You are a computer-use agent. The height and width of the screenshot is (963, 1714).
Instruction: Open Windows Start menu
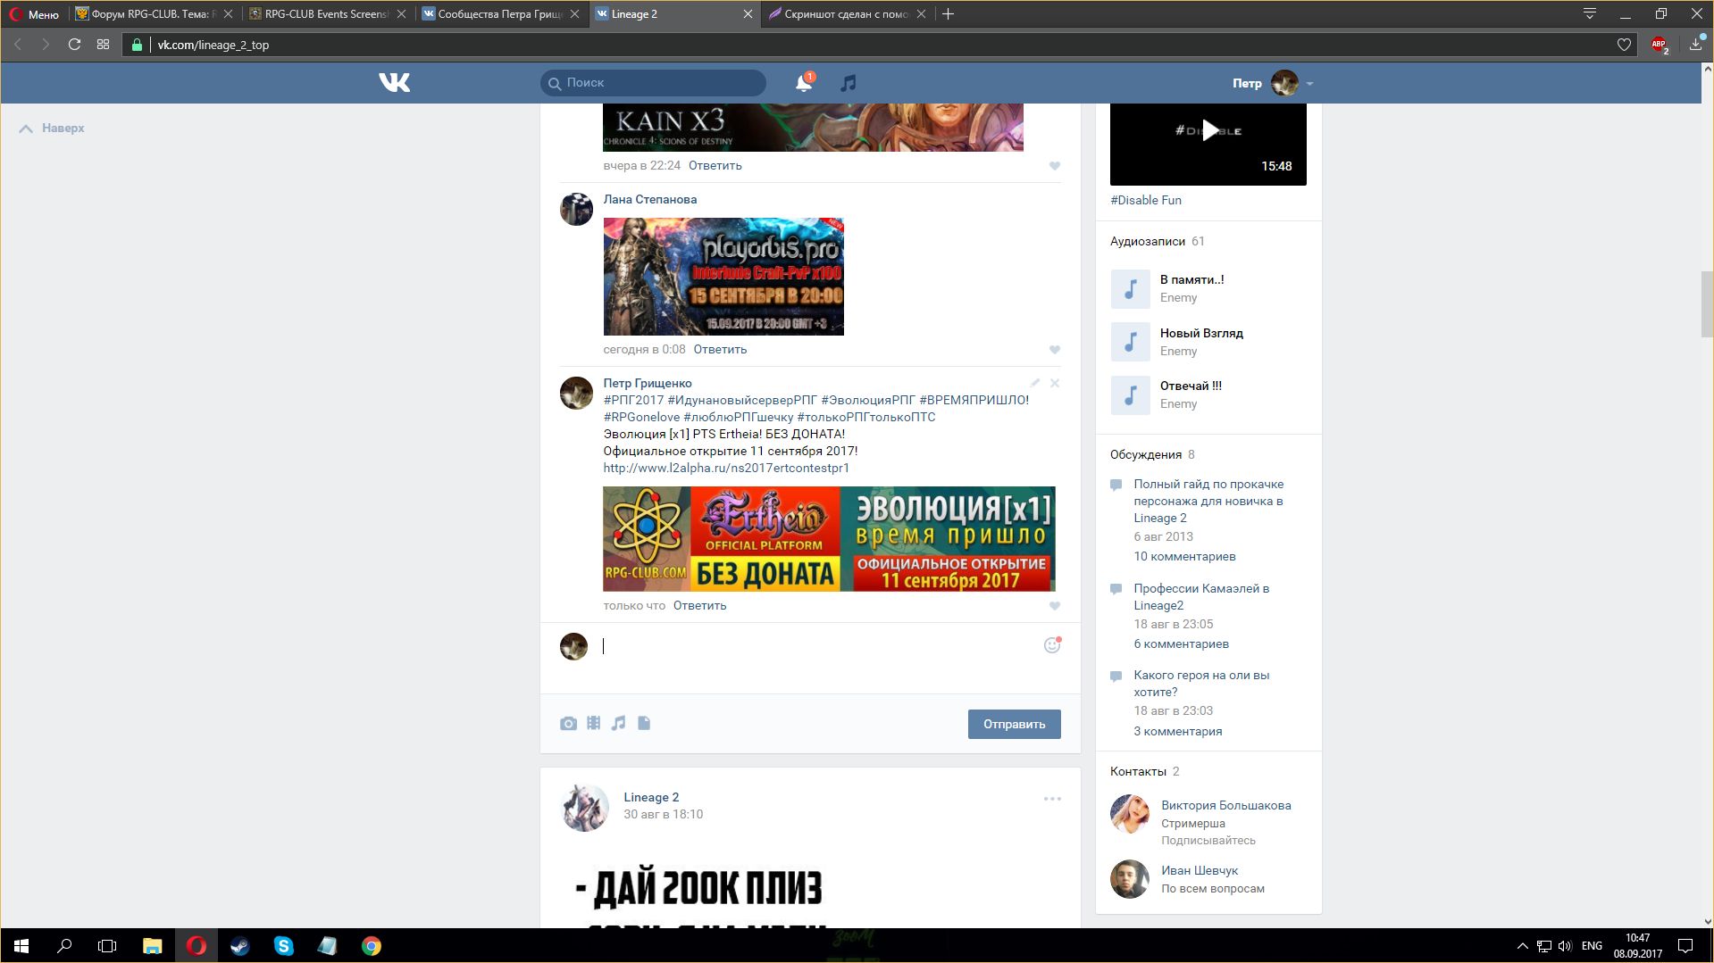[x=21, y=946]
